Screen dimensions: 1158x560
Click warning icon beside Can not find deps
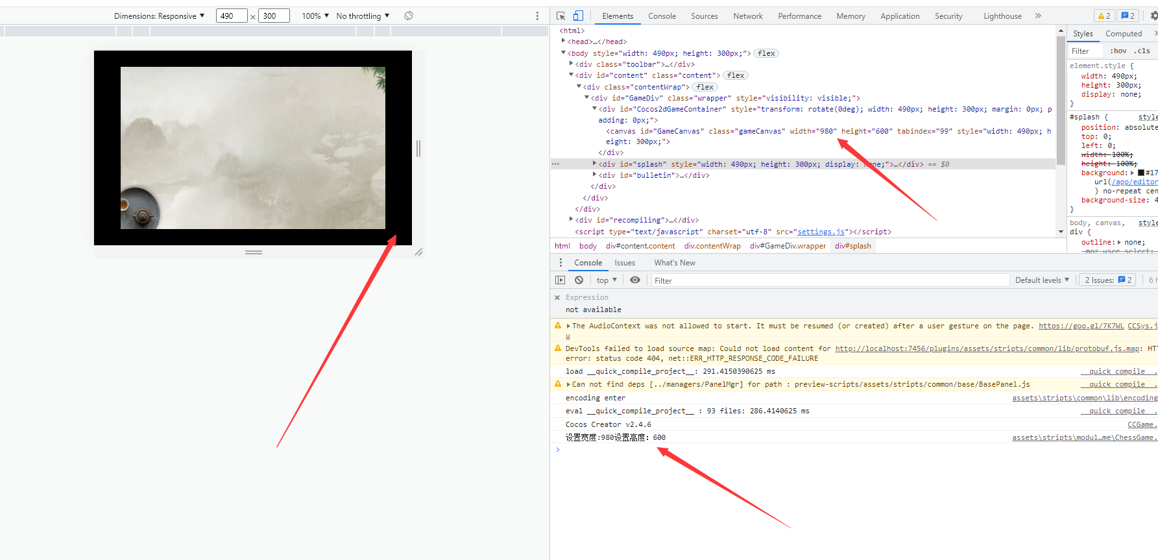tap(558, 384)
